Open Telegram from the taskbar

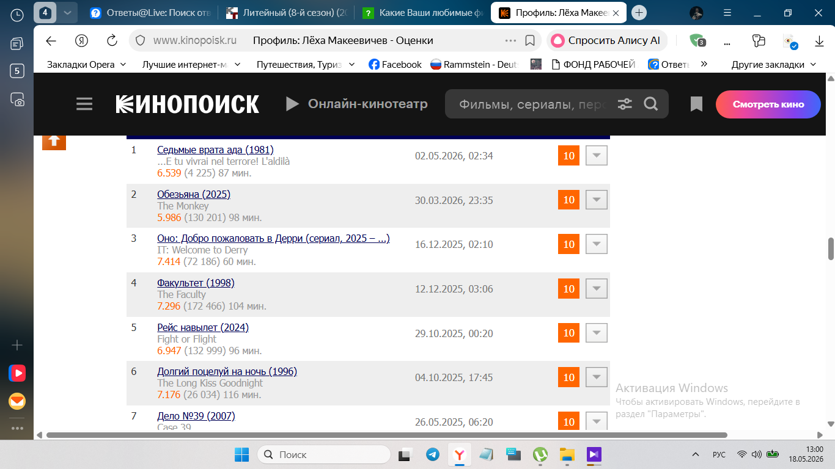click(x=433, y=454)
